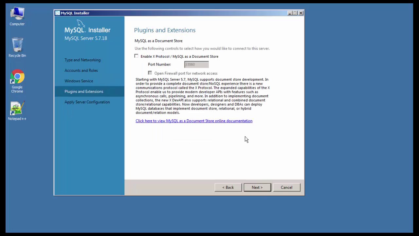The width and height of the screenshot is (419, 236).
Task: Click the Port Number field
Action: coord(196,64)
